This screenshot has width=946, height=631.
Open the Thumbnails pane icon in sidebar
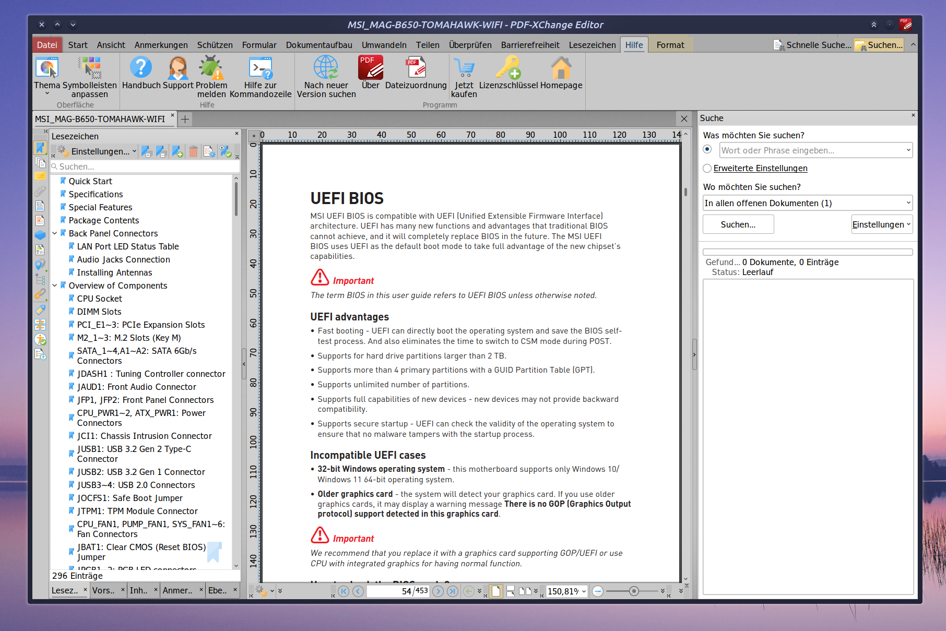pyautogui.click(x=40, y=162)
